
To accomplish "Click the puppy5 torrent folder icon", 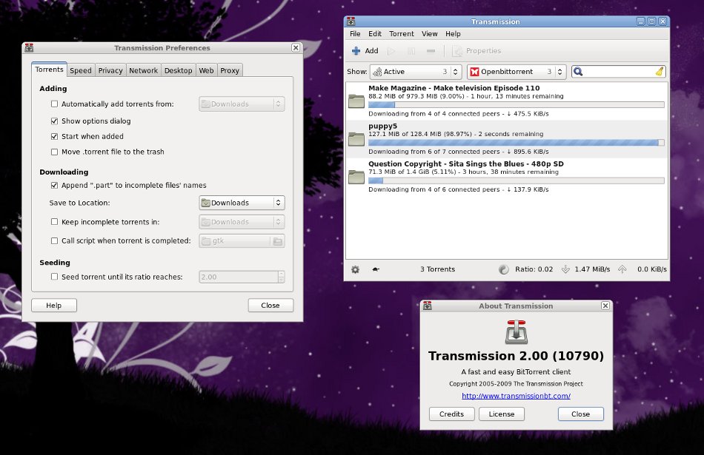I will [356, 138].
